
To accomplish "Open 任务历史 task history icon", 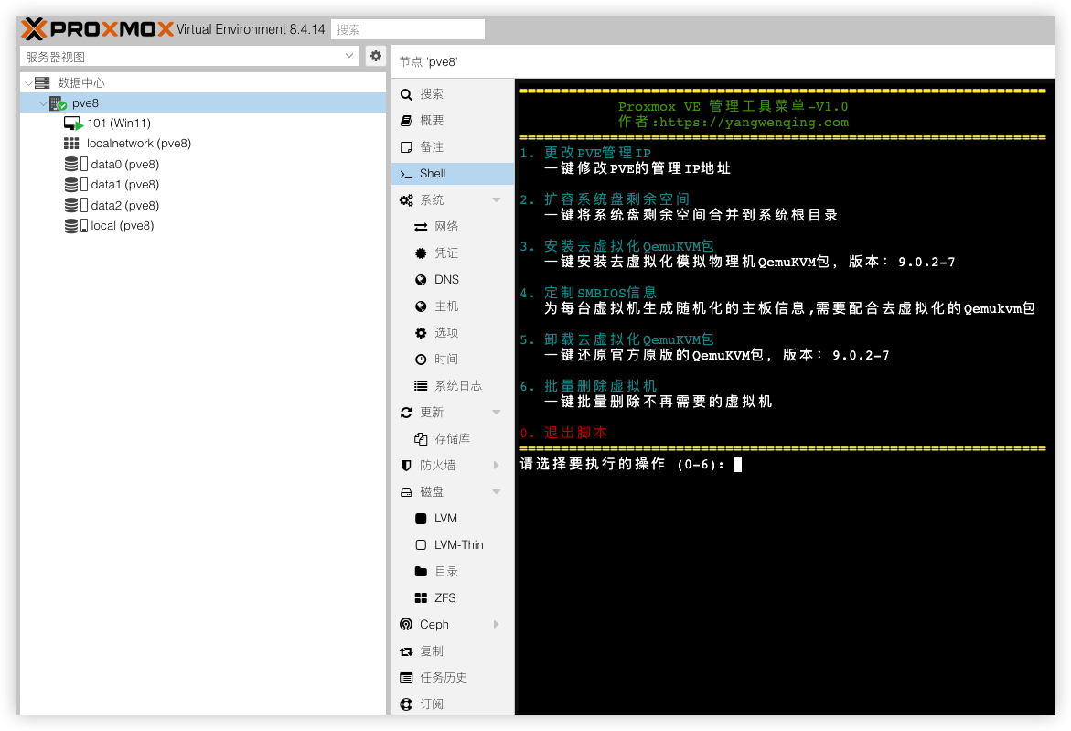I will pyautogui.click(x=407, y=678).
